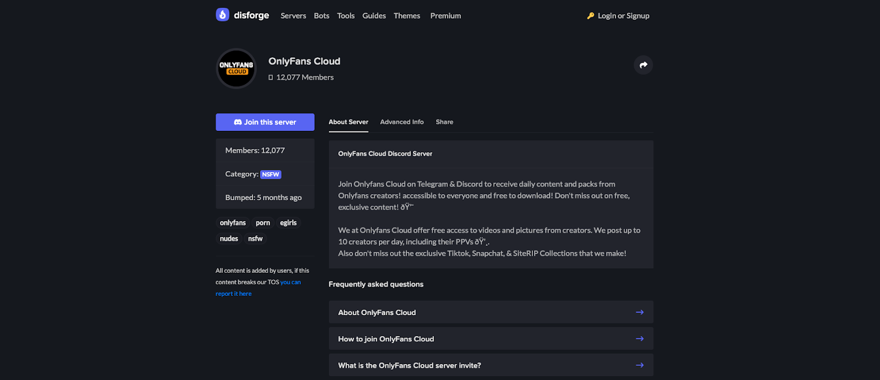Click the 12,077 Members text under title
Image resolution: width=880 pixels, height=380 pixels.
305,78
